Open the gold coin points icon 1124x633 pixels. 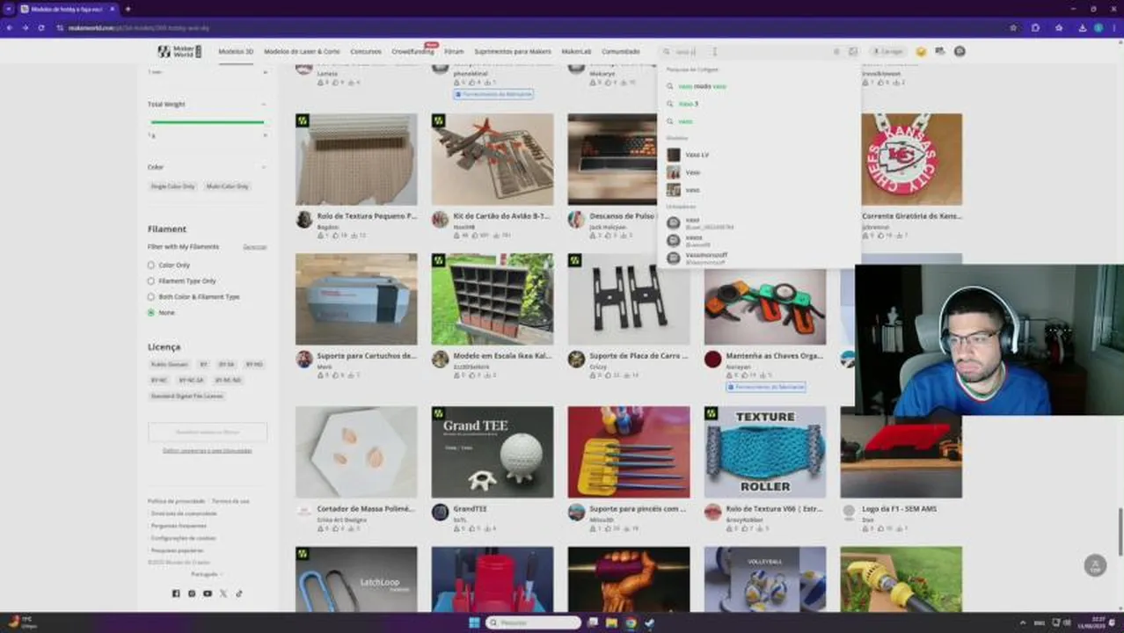(x=921, y=52)
